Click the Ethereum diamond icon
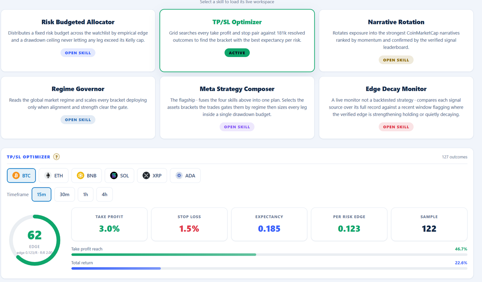This screenshot has height=282, width=482. (x=48, y=176)
